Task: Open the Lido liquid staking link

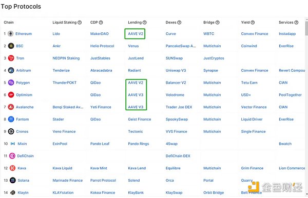Action: pos(56,34)
